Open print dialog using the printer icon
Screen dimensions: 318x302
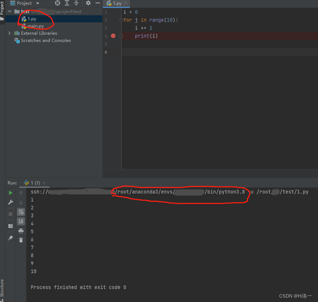pos(21,231)
